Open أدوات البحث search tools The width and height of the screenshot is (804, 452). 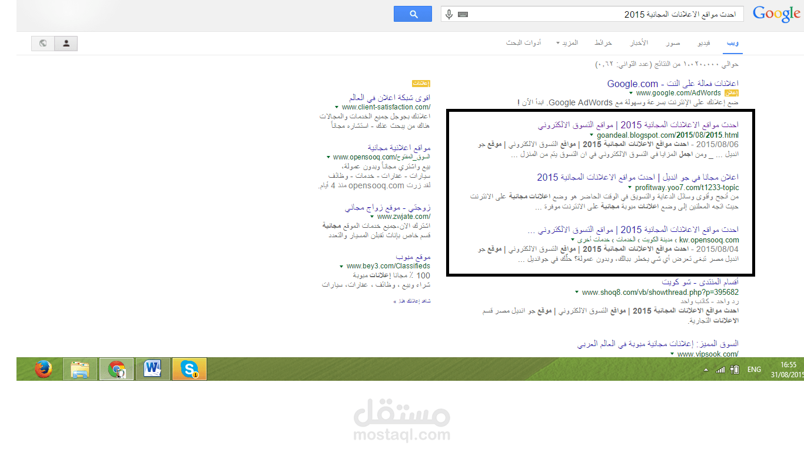(x=524, y=43)
